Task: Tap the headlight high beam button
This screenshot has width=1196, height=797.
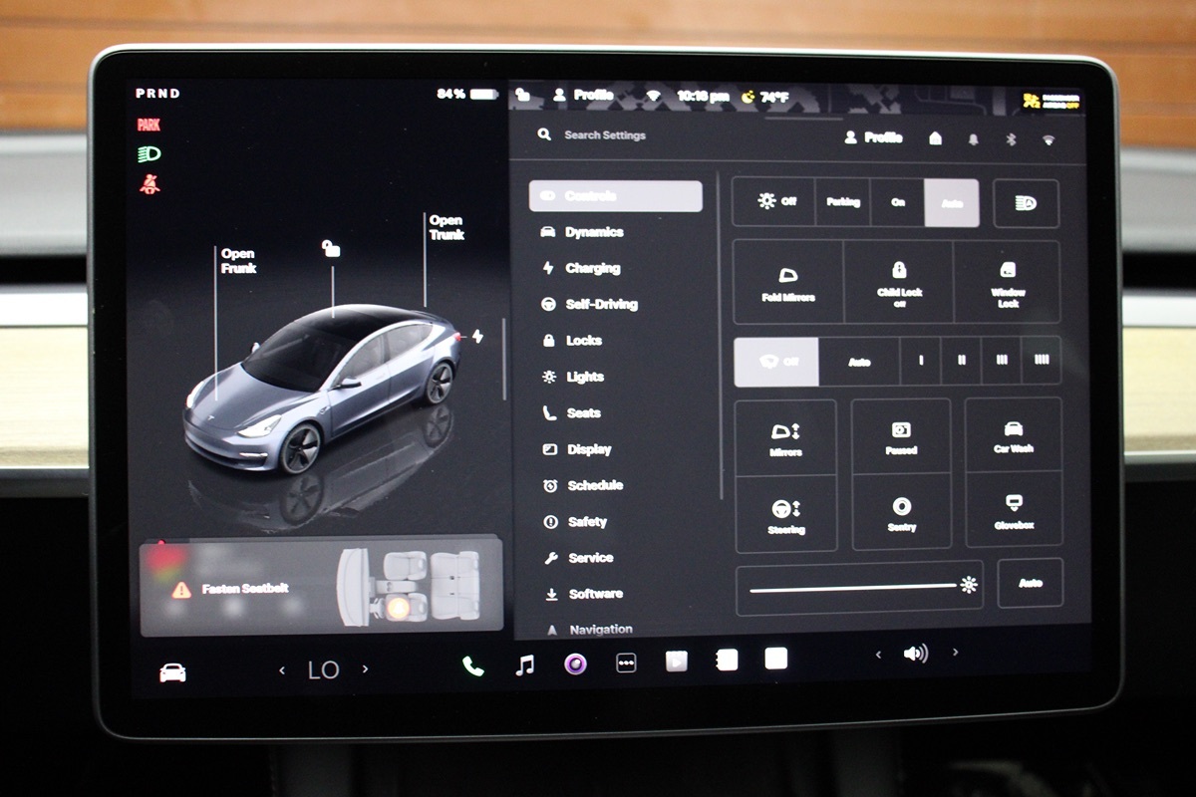Action: [x=1026, y=203]
